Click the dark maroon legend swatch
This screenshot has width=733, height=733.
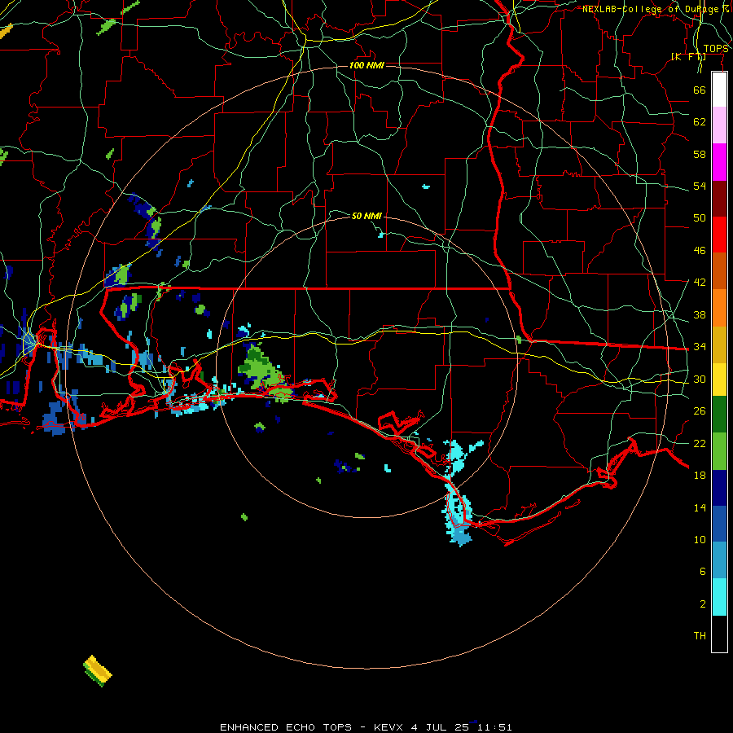pos(719,199)
